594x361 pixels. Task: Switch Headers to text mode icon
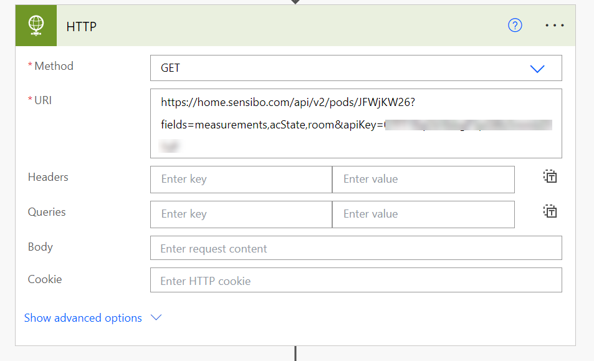550,177
